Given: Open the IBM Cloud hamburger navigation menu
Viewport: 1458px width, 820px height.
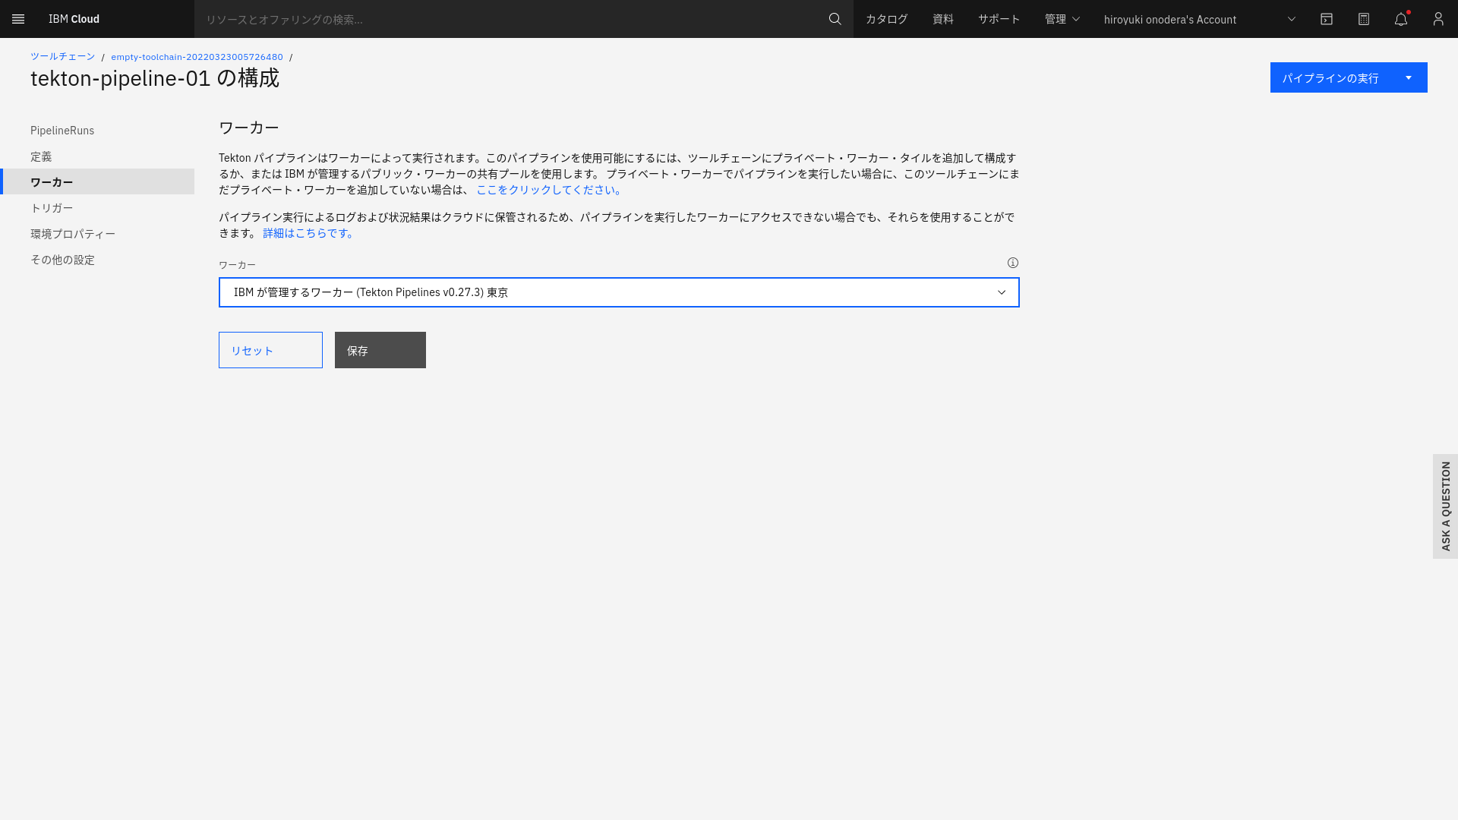Looking at the screenshot, I should click(x=18, y=19).
